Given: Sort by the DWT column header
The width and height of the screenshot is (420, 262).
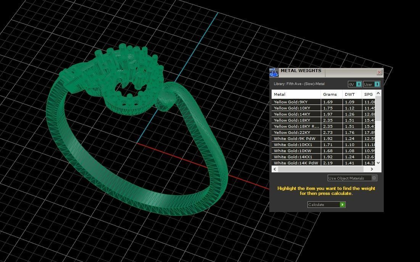Looking at the screenshot, I should pos(352,94).
